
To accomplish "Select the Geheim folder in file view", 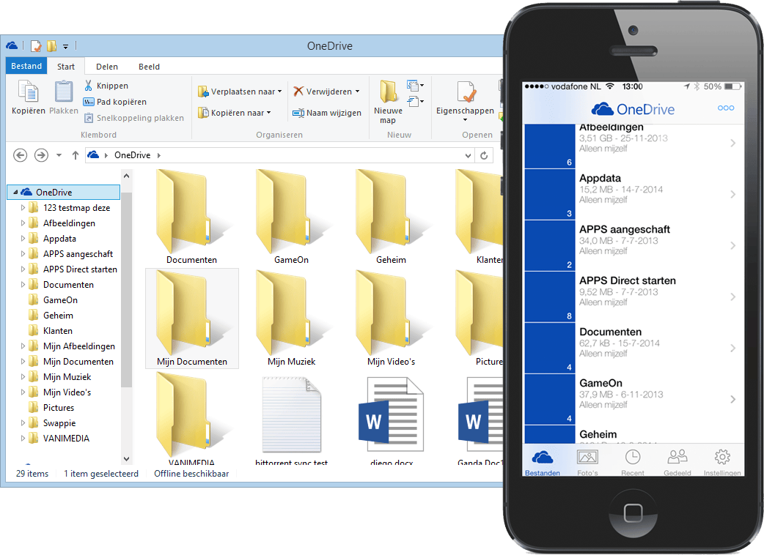I will tap(391, 217).
